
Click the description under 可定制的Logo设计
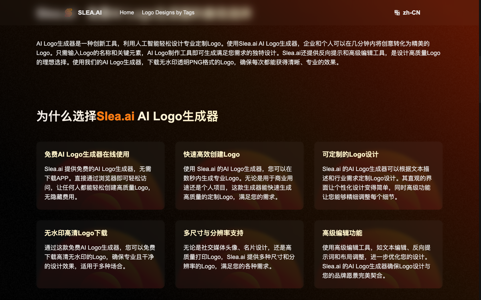(377, 183)
